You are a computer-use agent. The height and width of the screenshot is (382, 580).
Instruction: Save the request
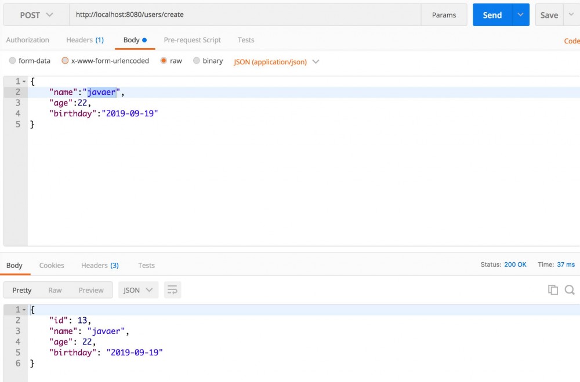[549, 15]
